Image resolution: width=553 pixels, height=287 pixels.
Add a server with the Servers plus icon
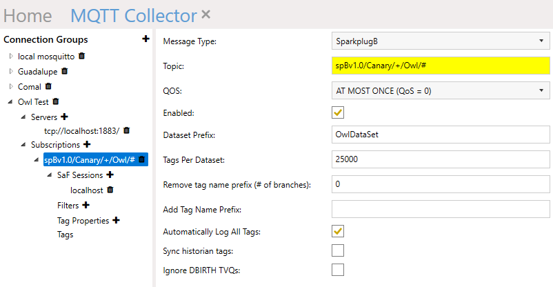pyautogui.click(x=64, y=117)
